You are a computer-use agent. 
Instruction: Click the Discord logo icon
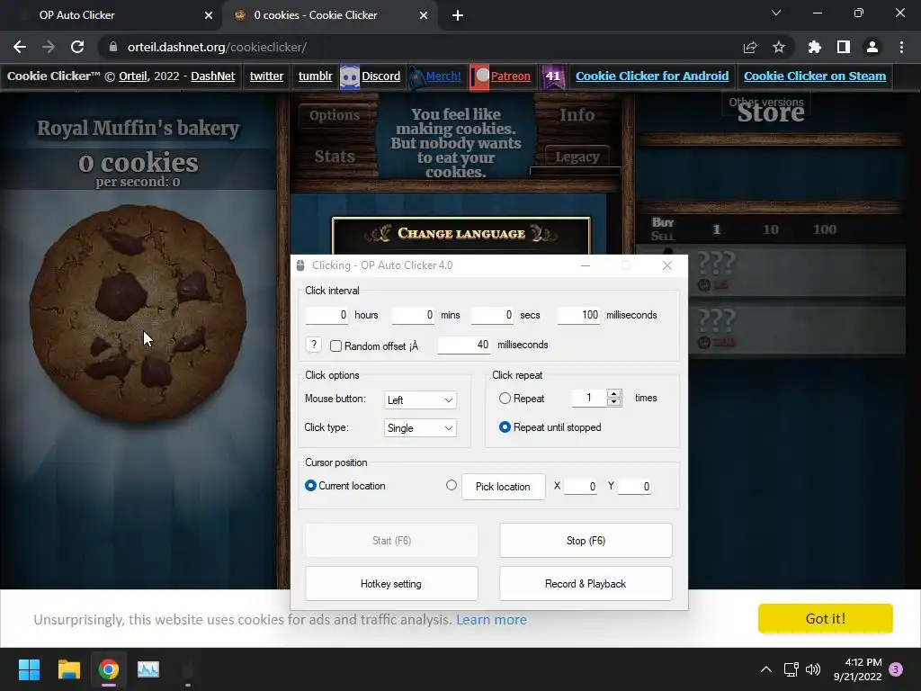(350, 76)
